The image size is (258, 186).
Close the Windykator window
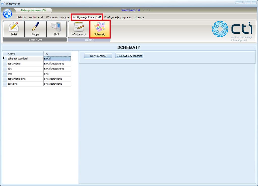coord(252,2)
